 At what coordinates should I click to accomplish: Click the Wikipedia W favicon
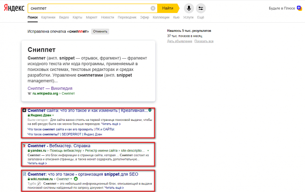pyautogui.click(x=29, y=93)
